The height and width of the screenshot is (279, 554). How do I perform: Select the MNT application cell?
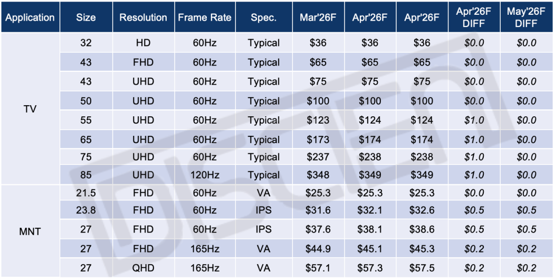click(30, 231)
